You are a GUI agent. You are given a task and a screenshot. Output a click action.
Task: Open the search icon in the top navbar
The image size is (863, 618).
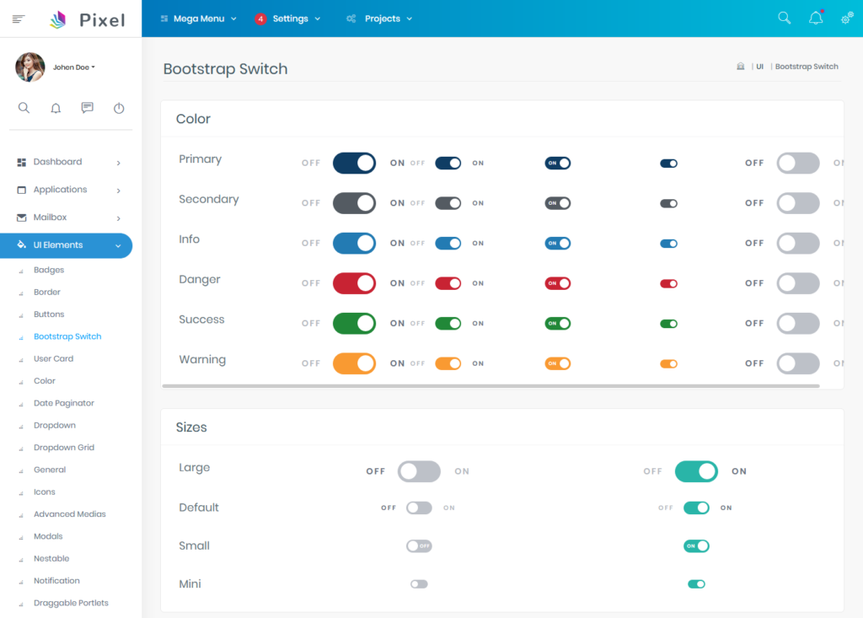tap(784, 18)
